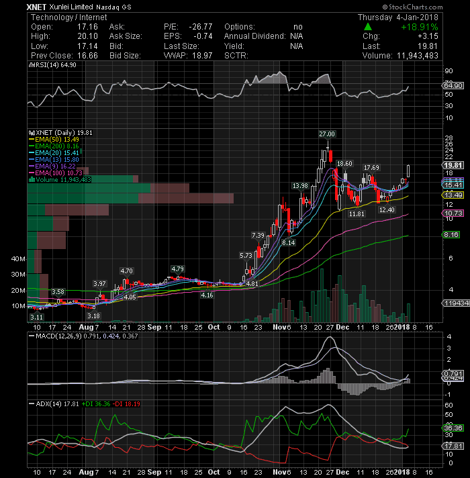Click the 11.81 low price label
470x478 pixels.
(x=357, y=214)
